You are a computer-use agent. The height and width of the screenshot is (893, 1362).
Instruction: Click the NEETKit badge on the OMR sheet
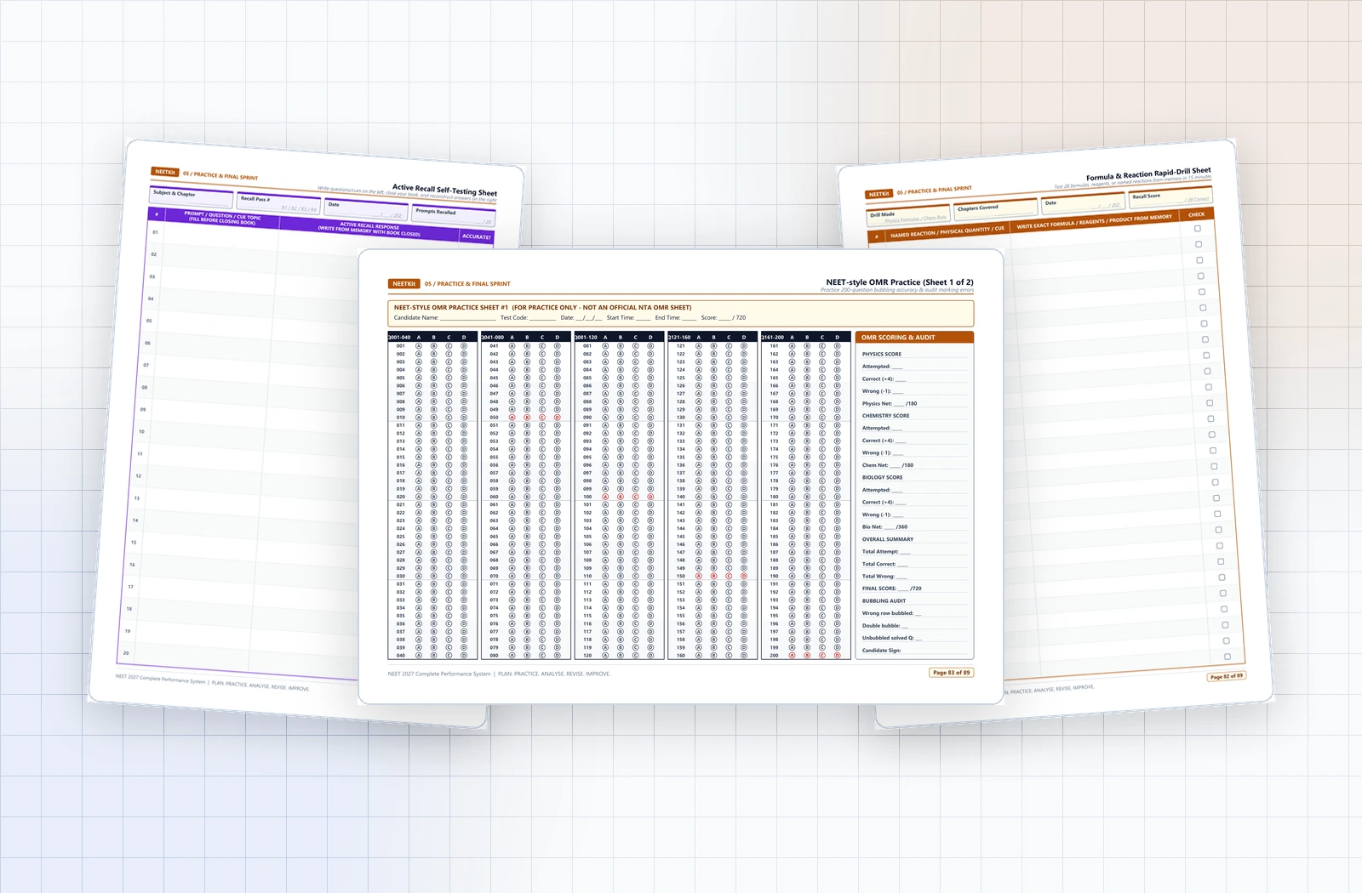click(404, 284)
